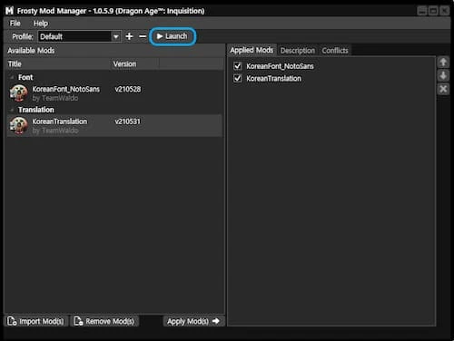Move selected applied mod up arrow
This screenshot has height=341, width=454.
(443, 63)
